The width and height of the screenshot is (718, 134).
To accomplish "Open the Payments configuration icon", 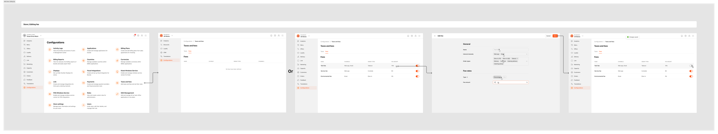I will (x=83, y=83).
